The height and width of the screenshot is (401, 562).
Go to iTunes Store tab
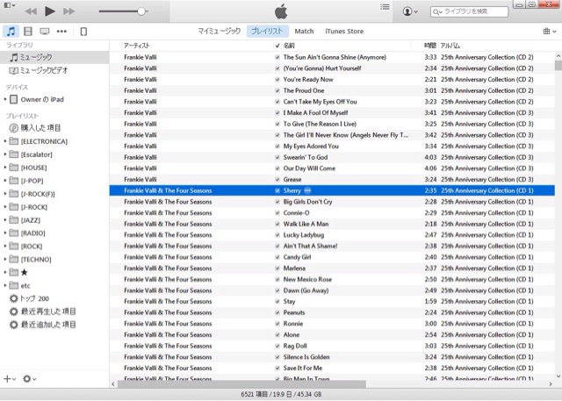344,31
